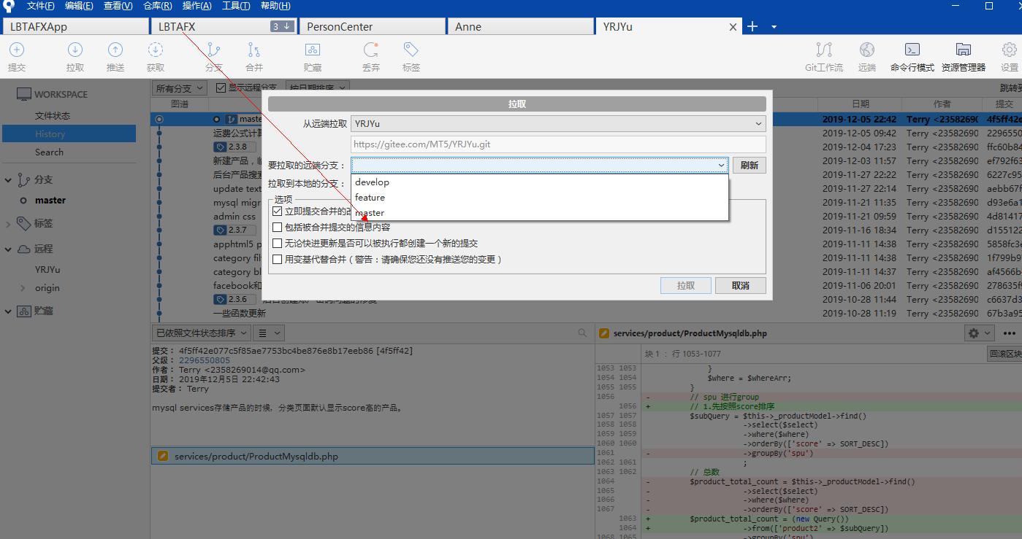Click the 标签 (Tag) toolbar icon

coord(411,50)
